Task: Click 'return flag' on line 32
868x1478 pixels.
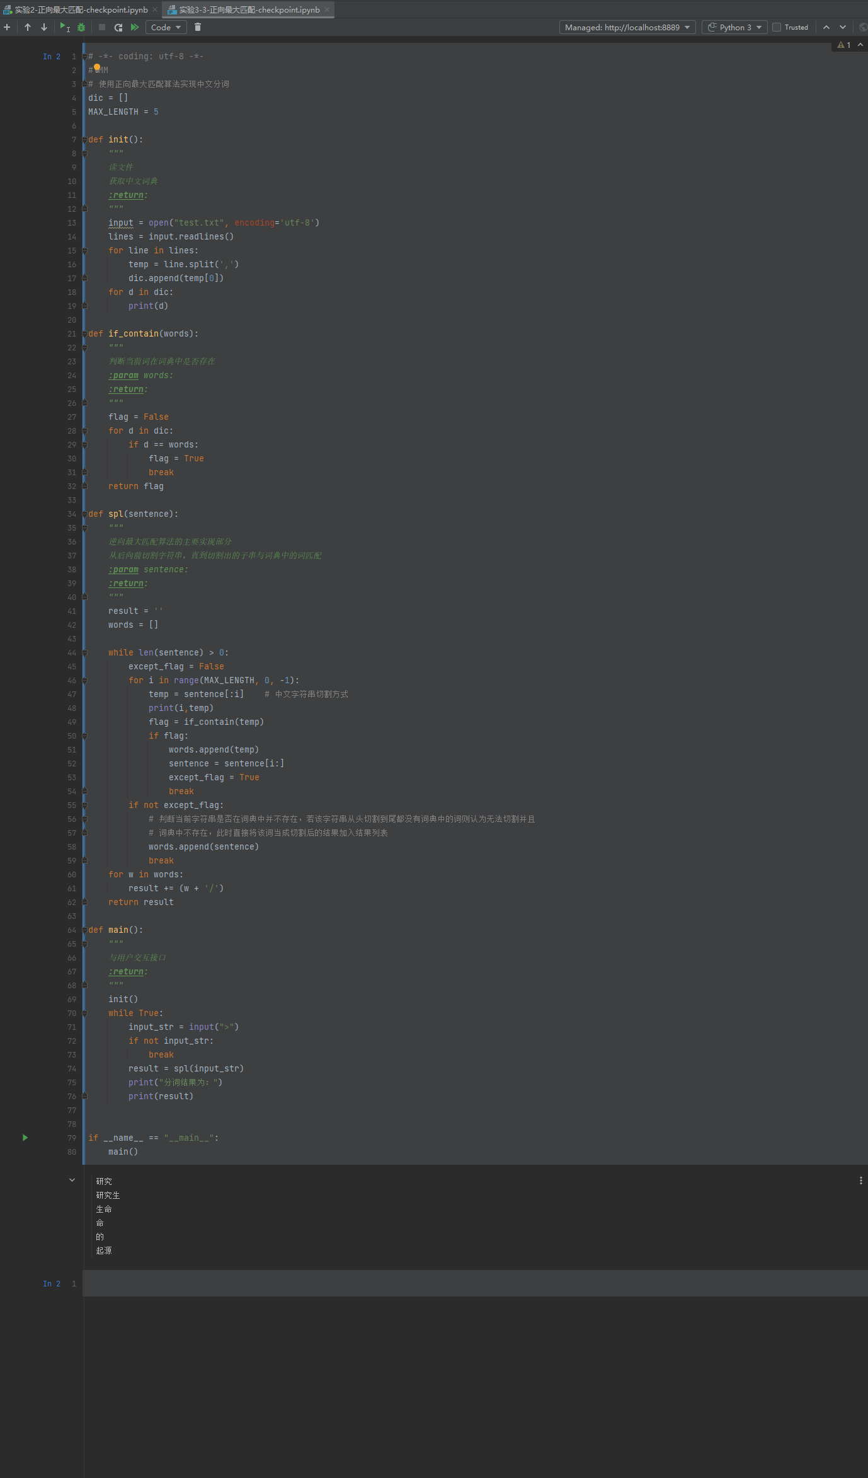Action: tap(136, 487)
